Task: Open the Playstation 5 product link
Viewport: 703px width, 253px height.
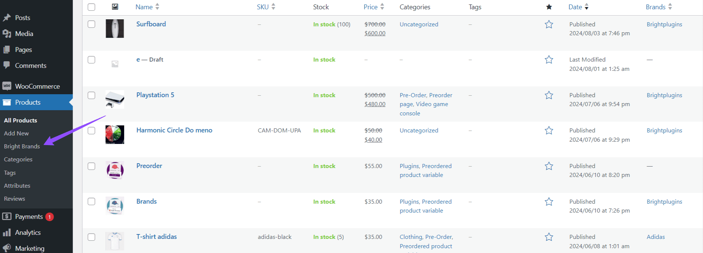Action: (155, 95)
